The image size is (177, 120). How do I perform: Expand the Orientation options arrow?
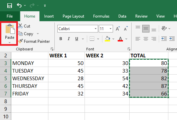pyautogui.click(x=169, y=29)
